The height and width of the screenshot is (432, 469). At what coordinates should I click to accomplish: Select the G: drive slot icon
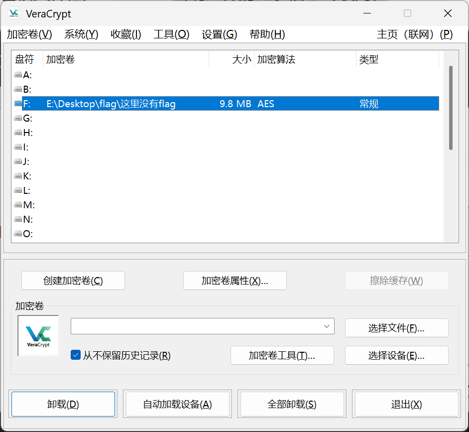[18, 118]
